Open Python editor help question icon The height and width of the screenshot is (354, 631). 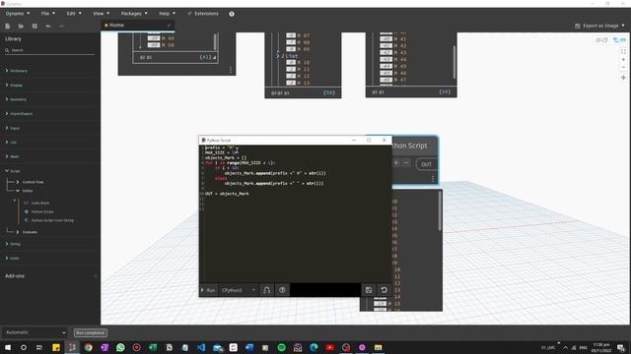pos(282,290)
